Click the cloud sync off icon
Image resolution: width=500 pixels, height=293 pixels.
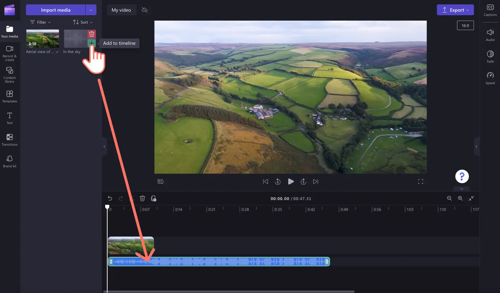(144, 10)
